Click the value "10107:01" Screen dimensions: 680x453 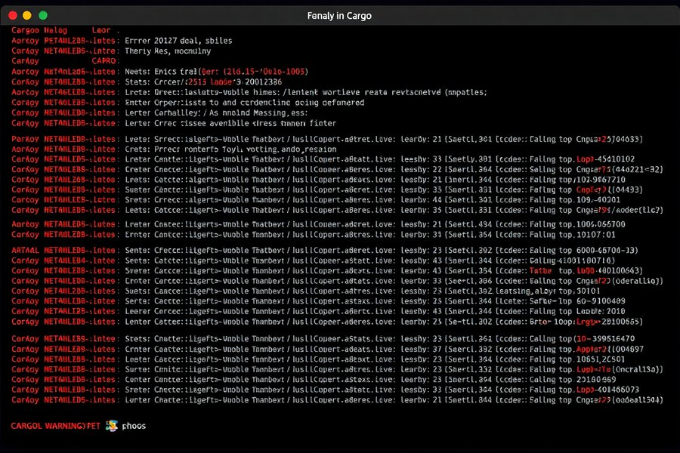(x=595, y=235)
